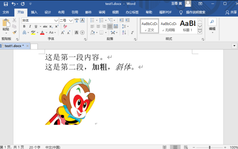Apply distributed alignment

click(116, 26)
